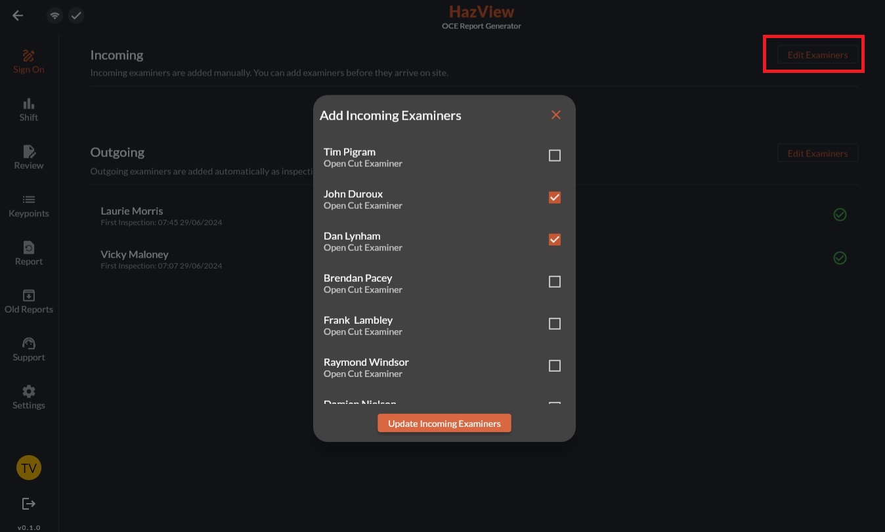Open the Support section
This screenshot has width=885, height=532.
(29, 349)
